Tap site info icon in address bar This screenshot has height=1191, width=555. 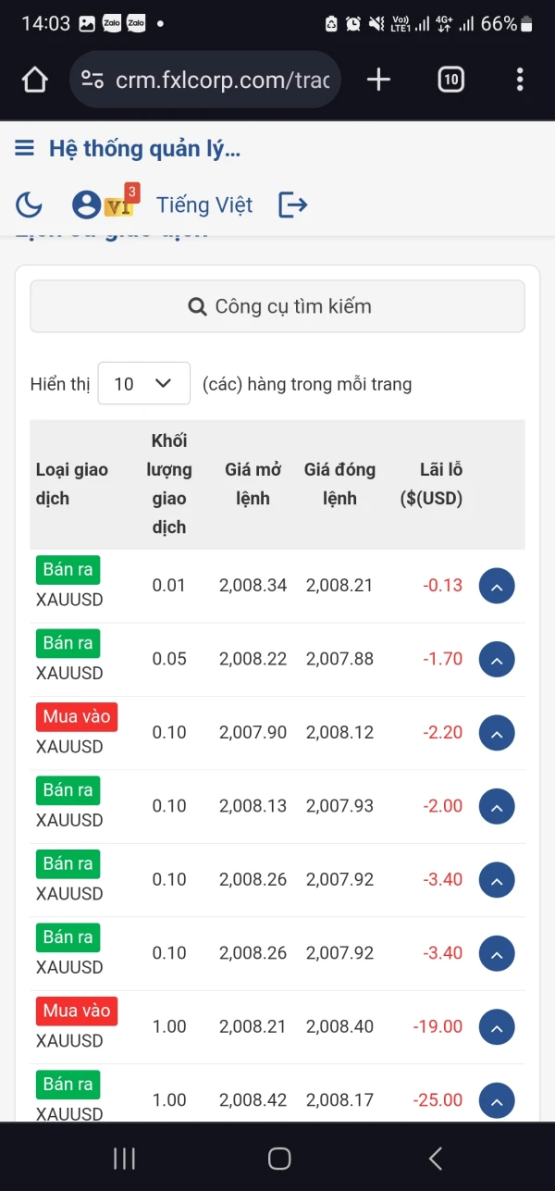92,81
